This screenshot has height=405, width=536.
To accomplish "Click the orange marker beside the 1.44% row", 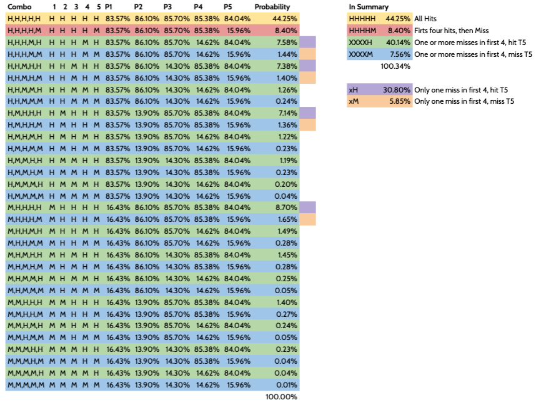I will click(x=308, y=54).
